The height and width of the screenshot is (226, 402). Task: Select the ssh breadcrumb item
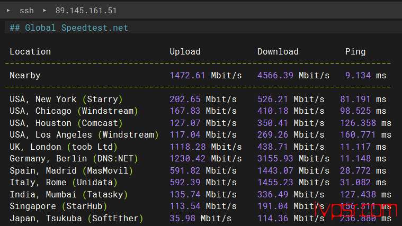(26, 11)
